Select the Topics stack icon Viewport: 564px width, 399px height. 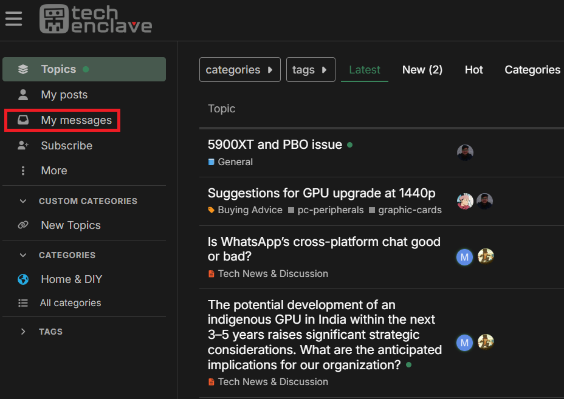(x=23, y=69)
